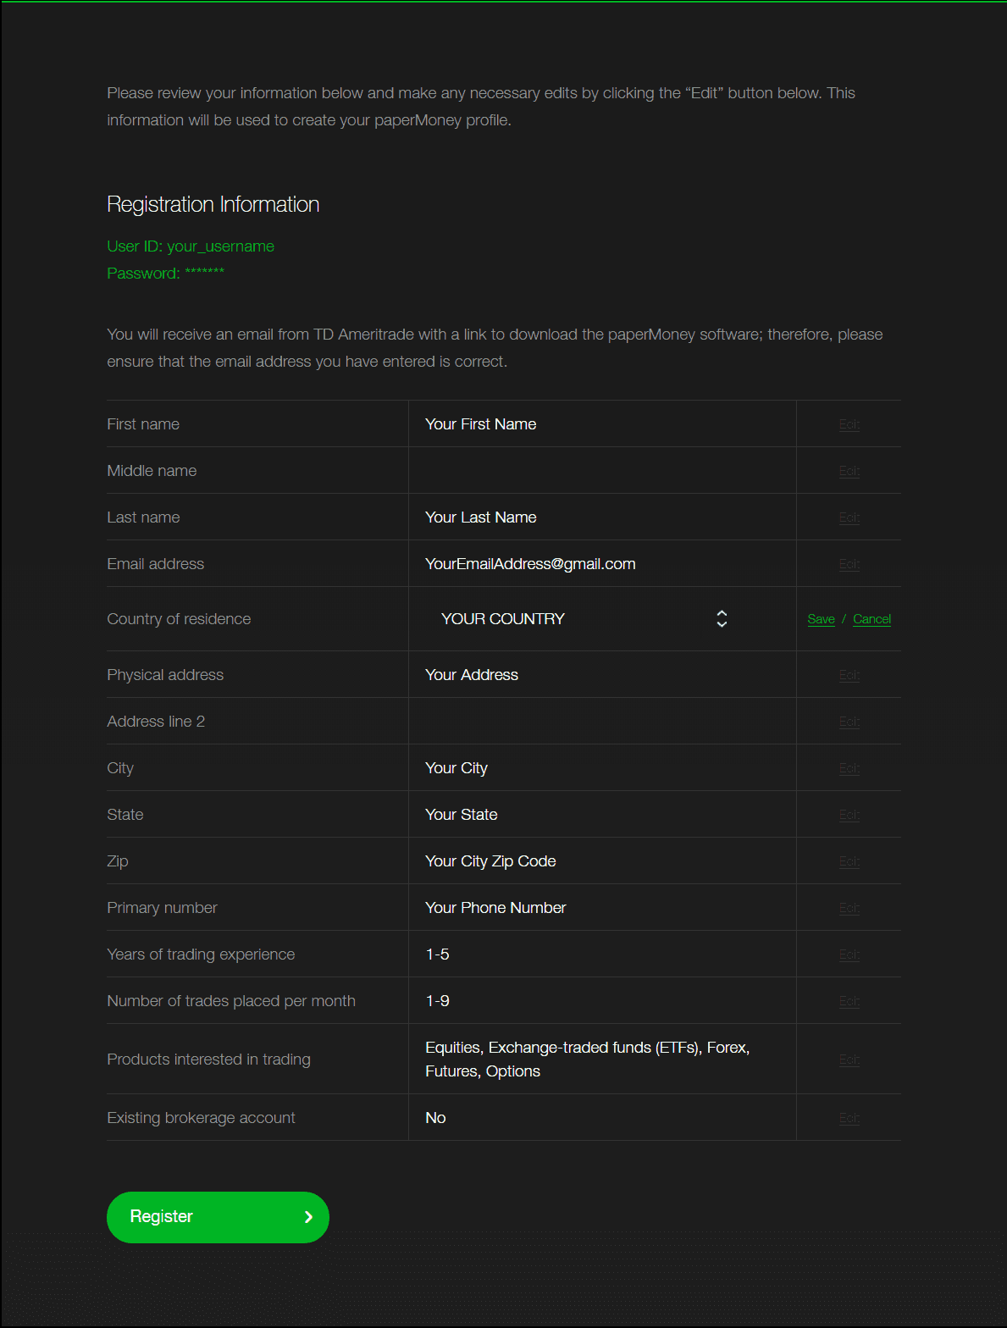Edit the Middle name row
The image size is (1007, 1328).
tap(849, 471)
